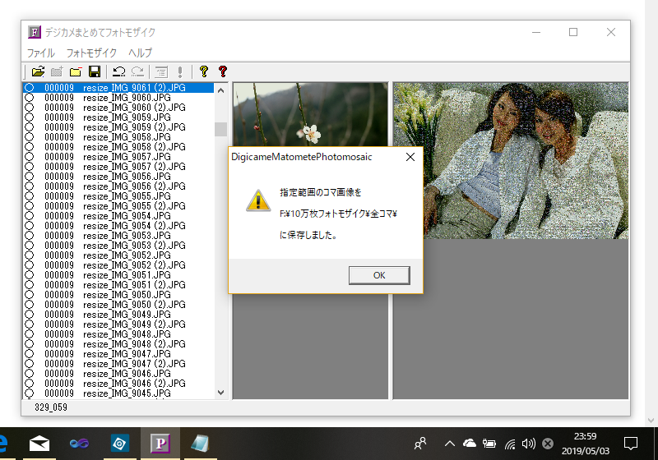Select row resize_IMG_9050.JPG
Image resolution: width=658 pixels, height=460 pixels.
click(x=118, y=295)
